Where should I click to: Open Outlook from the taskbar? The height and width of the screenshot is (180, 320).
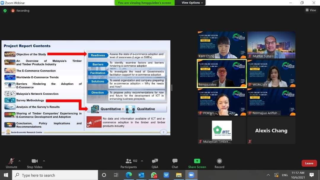pos(141,175)
